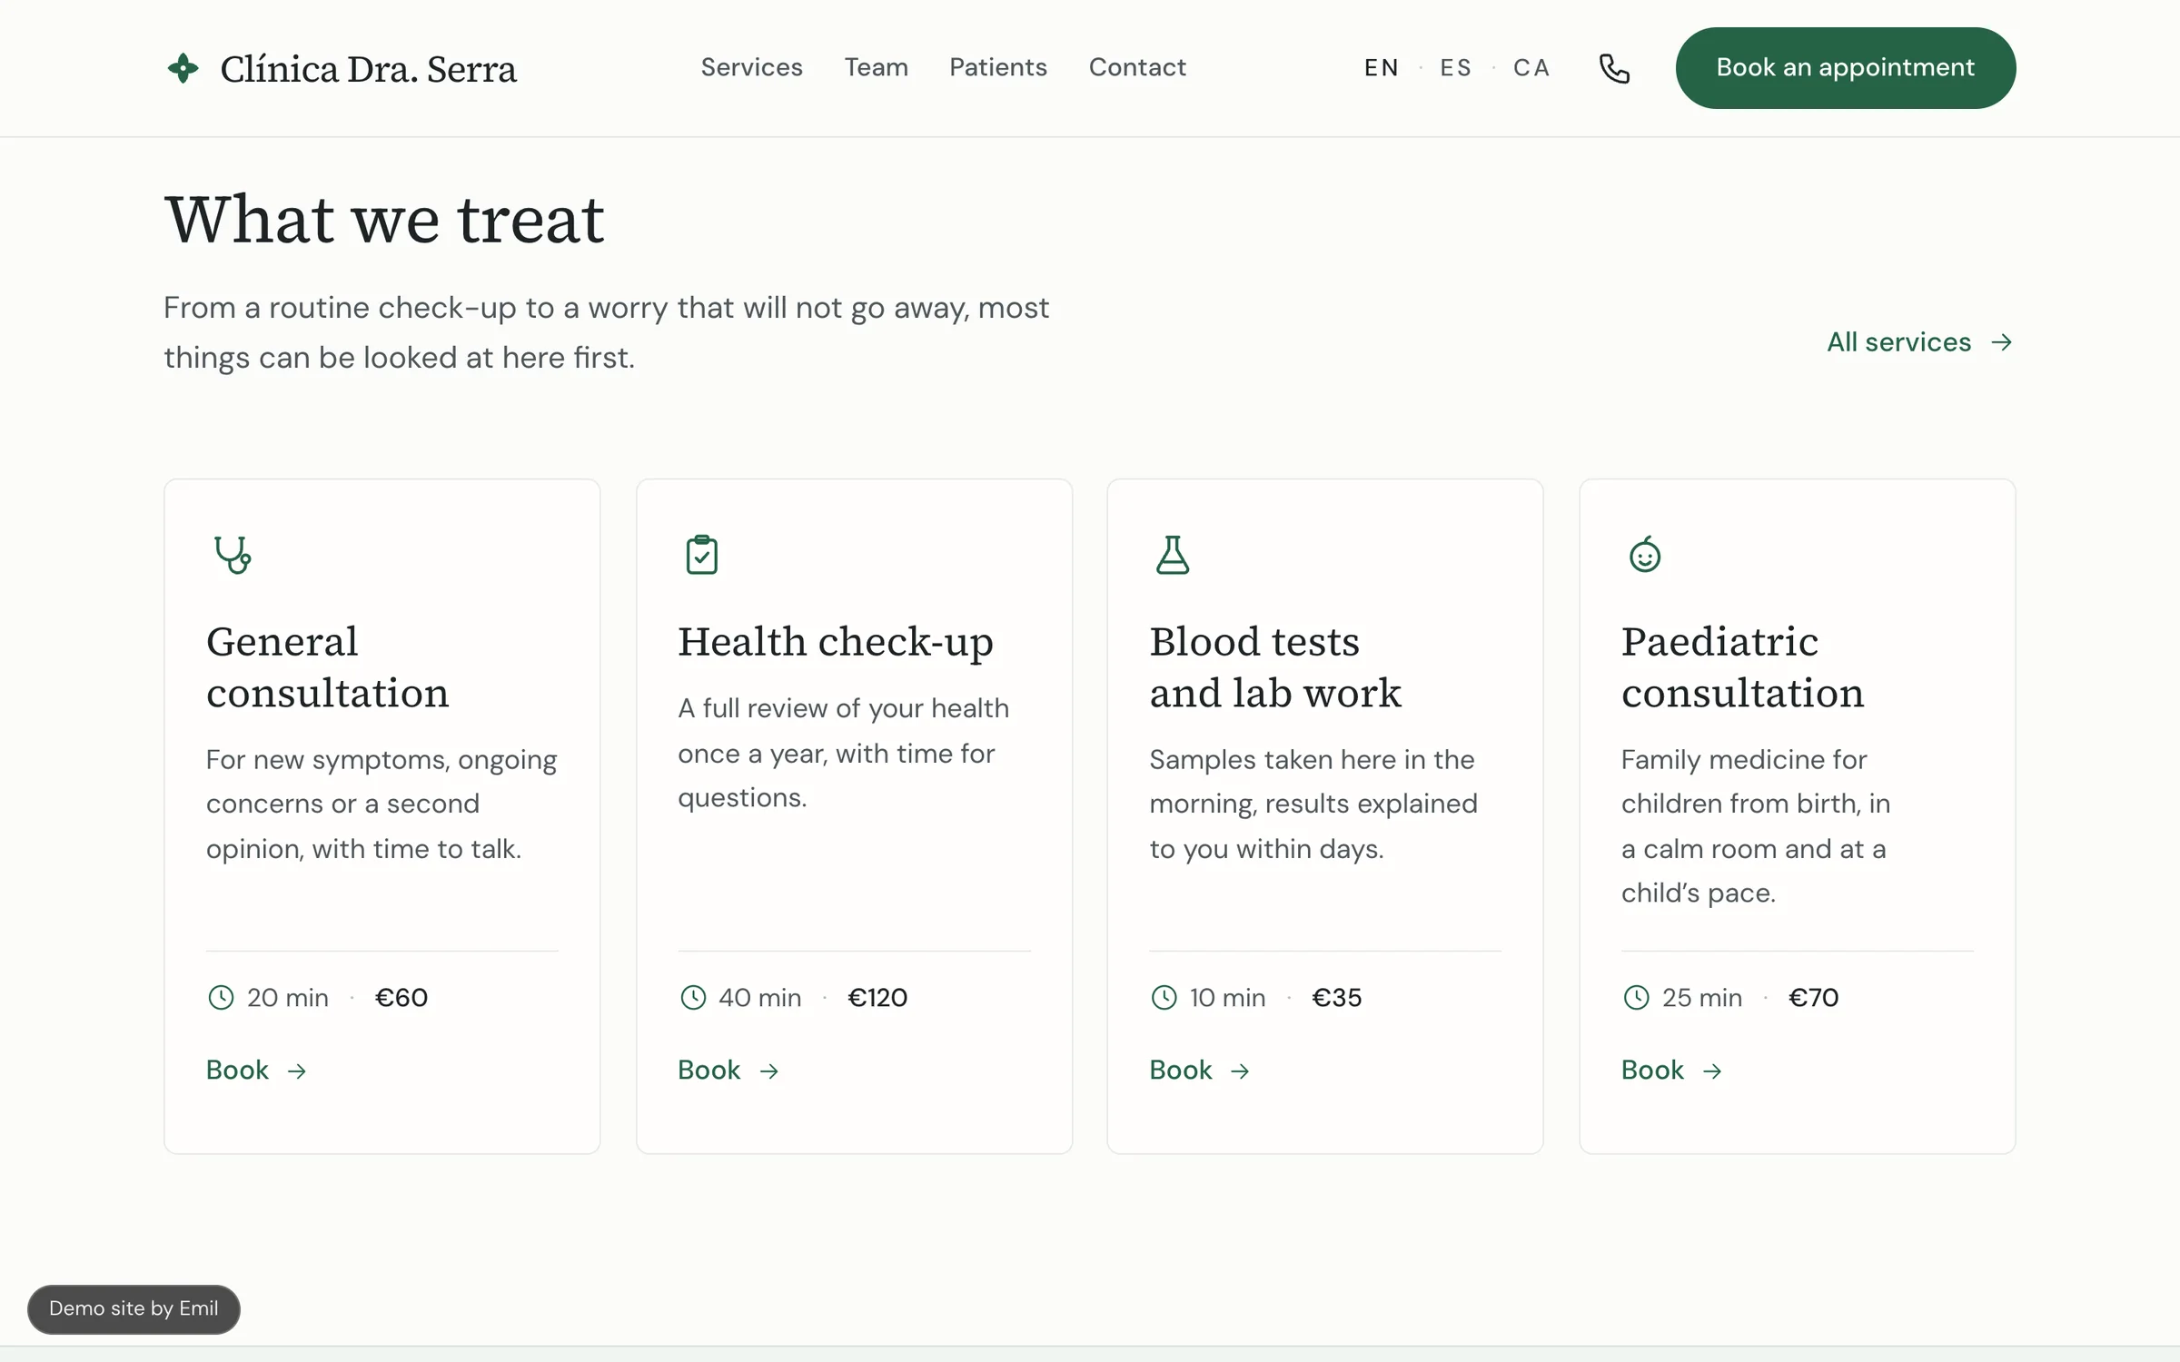Open the Team page from navigation
Screen dimensions: 2180x1362
click(876, 67)
